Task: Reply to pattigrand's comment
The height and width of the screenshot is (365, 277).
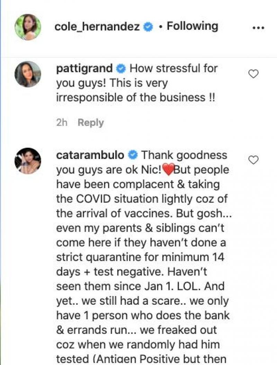Action: 90,123
